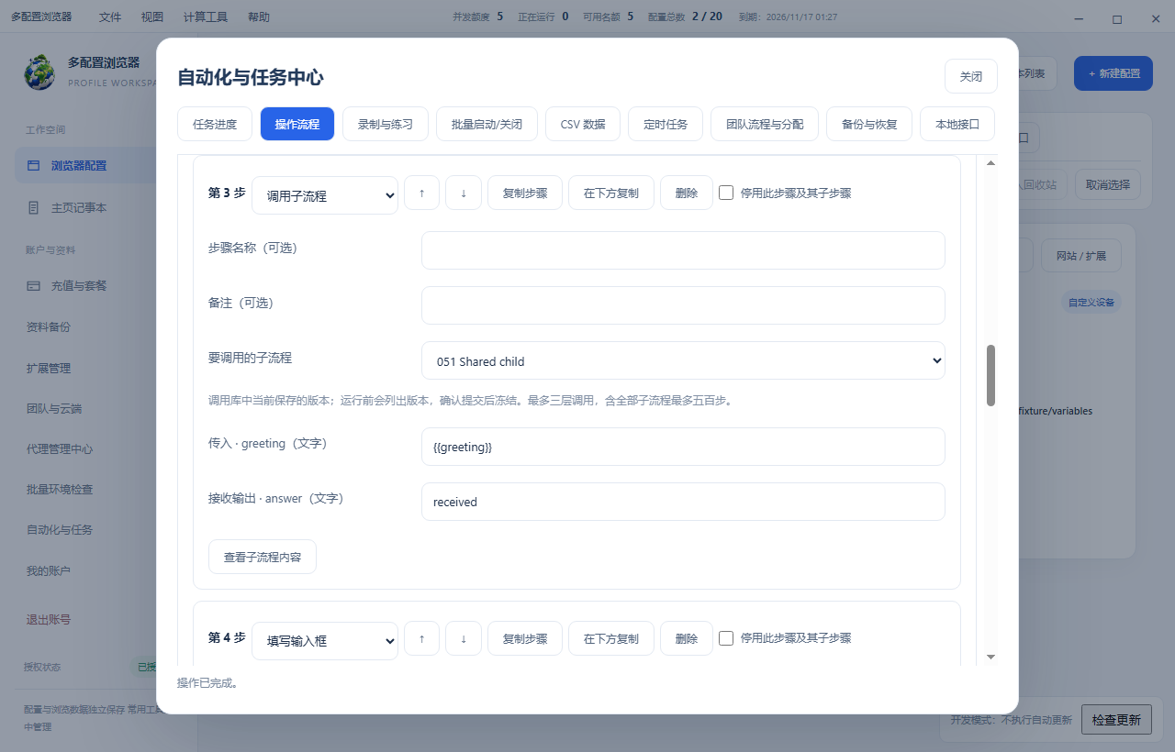Click the 充值与套餐 card icon
Viewport: 1175px width, 752px height.
(33, 286)
